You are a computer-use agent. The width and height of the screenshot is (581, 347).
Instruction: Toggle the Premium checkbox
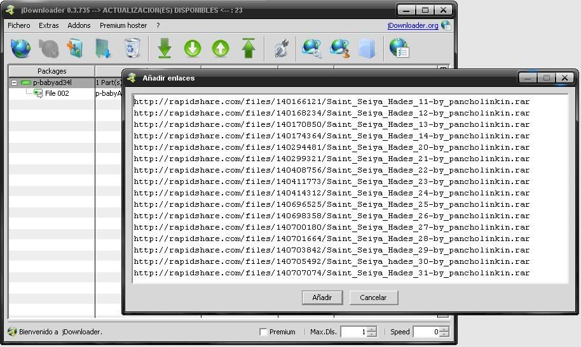coord(263,332)
